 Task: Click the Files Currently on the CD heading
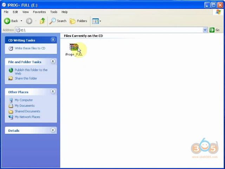[x=83, y=36]
